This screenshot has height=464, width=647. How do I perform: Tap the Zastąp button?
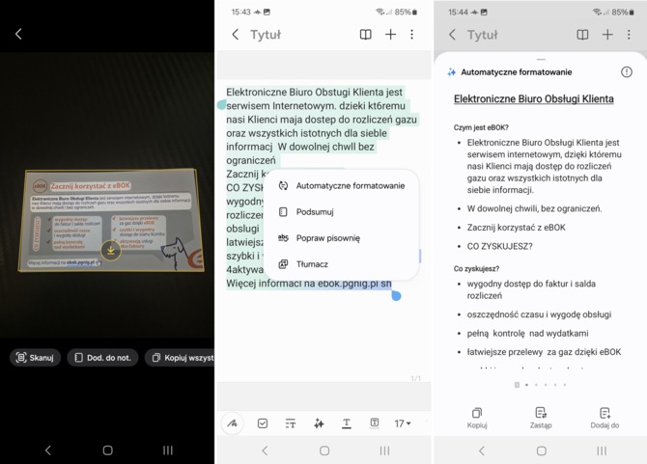tap(541, 418)
